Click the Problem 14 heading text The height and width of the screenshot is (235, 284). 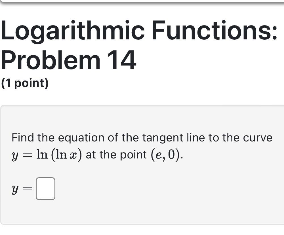pos(68,60)
